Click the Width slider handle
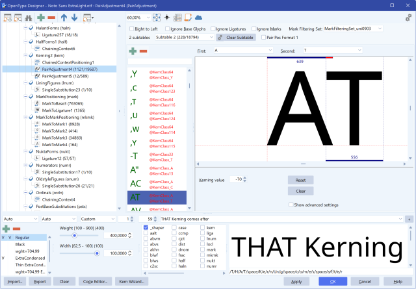The width and height of the screenshot is (416, 289). pyautogui.click(x=97, y=253)
